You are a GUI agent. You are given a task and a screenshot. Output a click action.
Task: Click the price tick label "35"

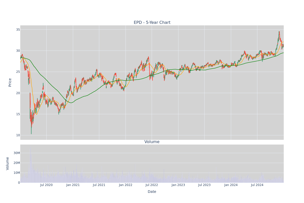(18, 30)
